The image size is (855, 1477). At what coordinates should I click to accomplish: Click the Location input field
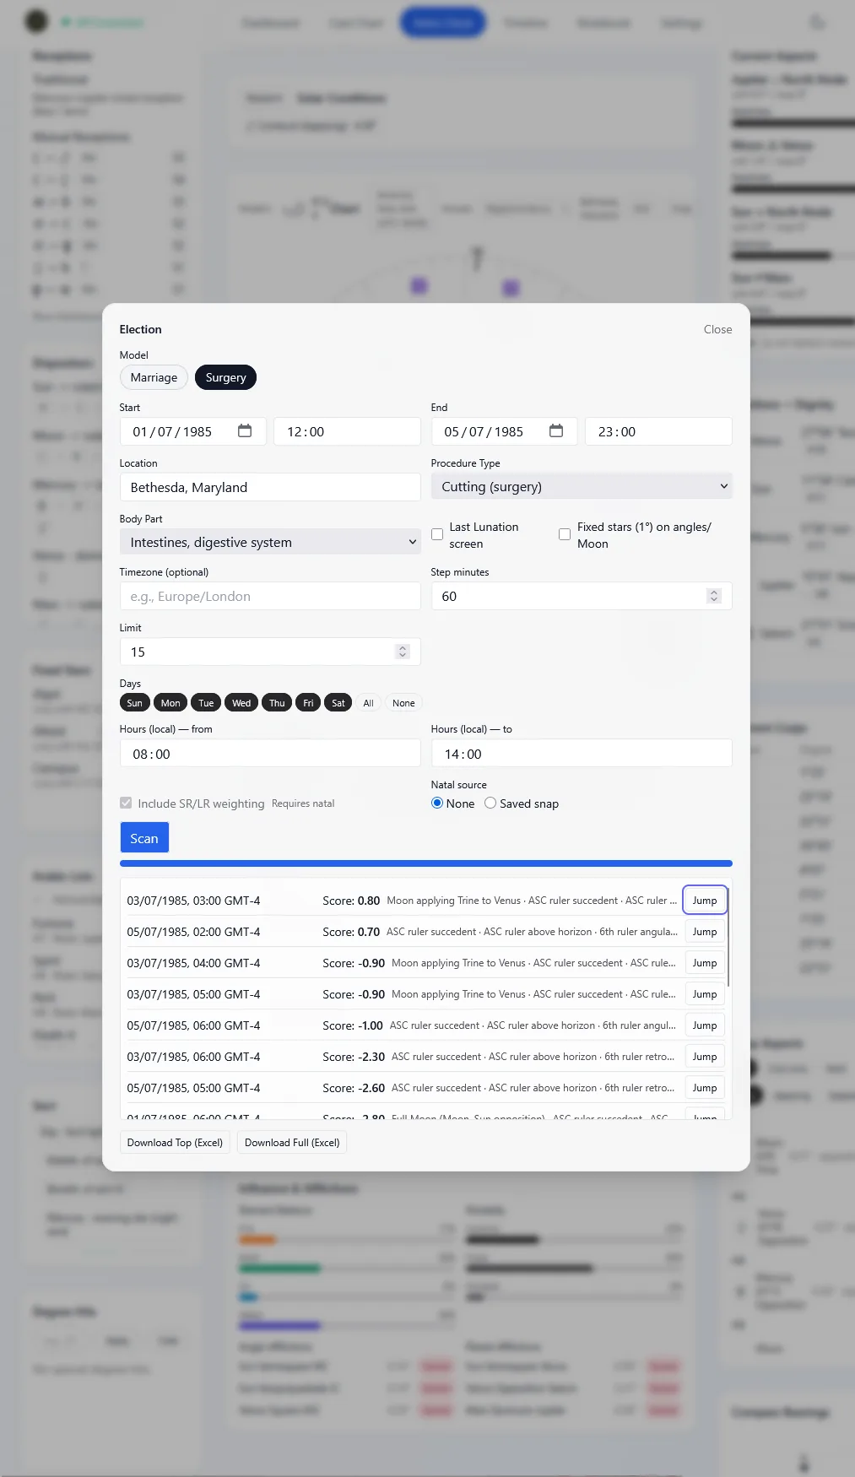[270, 487]
